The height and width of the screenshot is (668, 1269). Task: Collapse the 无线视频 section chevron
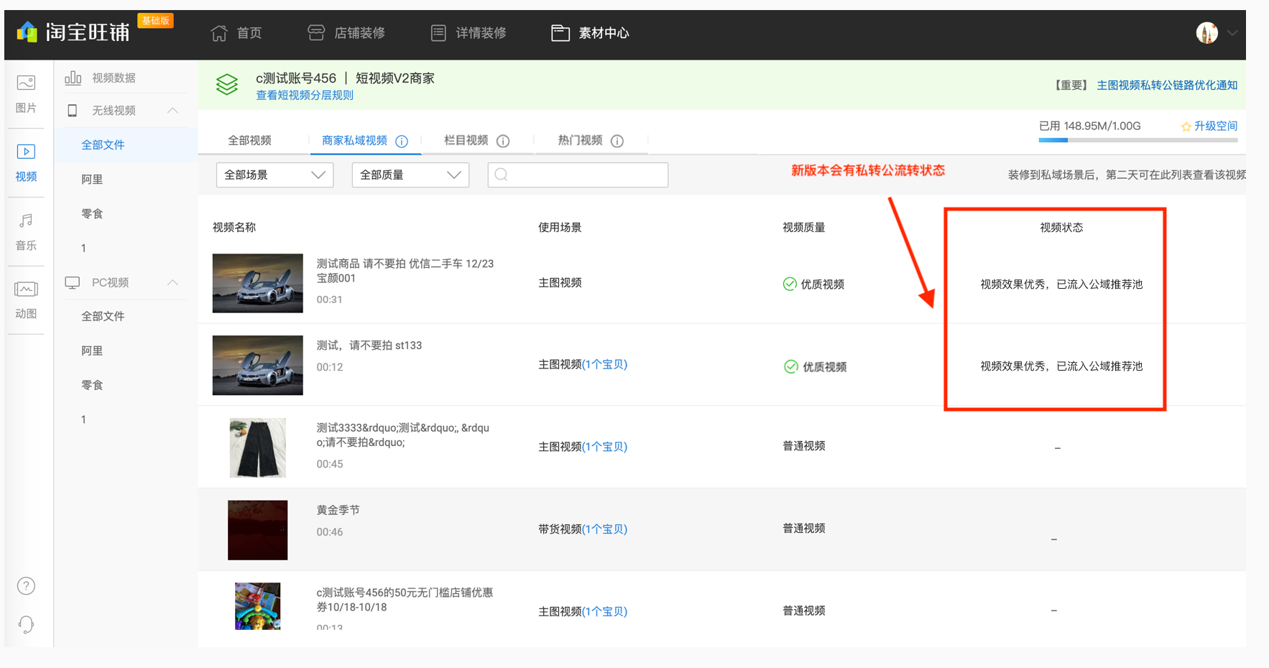click(172, 110)
